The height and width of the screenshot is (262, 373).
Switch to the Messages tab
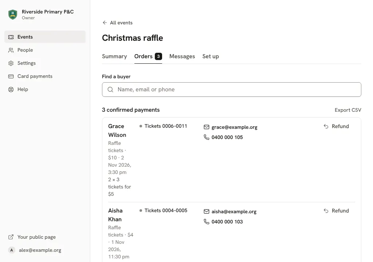click(x=182, y=56)
